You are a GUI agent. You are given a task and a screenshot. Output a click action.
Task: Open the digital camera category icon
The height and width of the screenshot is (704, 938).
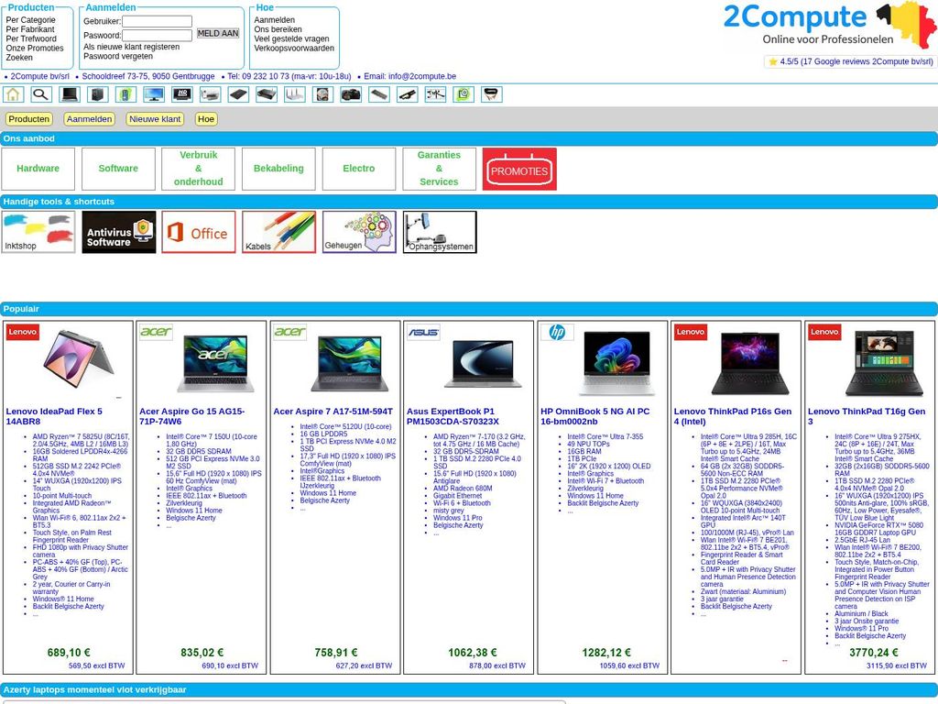(351, 94)
